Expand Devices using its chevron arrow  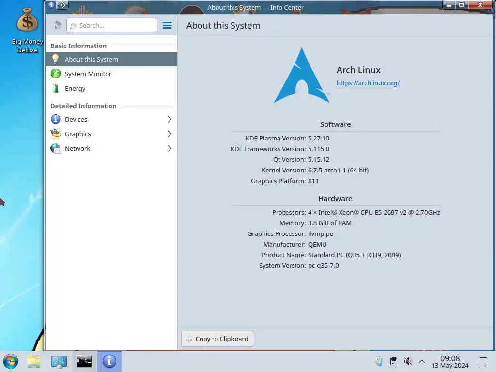170,119
